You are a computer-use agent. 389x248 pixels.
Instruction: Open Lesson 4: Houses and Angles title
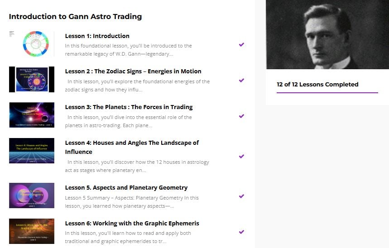pyautogui.click(x=132, y=143)
